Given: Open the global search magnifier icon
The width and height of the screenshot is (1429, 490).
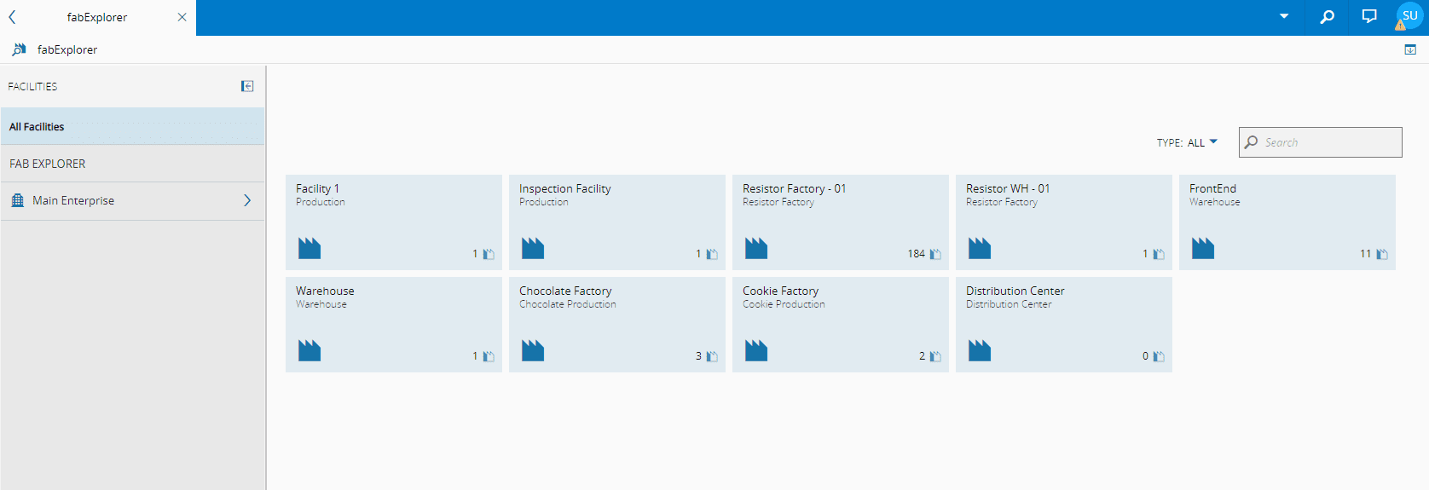Looking at the screenshot, I should pyautogui.click(x=1327, y=16).
